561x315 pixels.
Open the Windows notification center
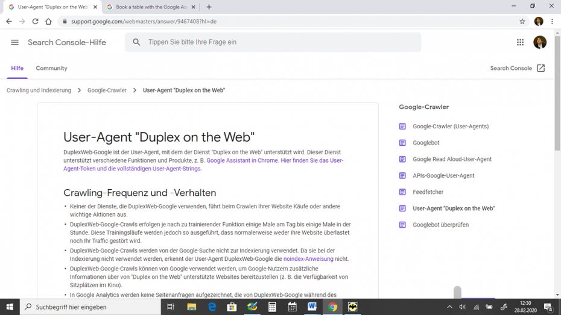pyautogui.click(x=548, y=307)
